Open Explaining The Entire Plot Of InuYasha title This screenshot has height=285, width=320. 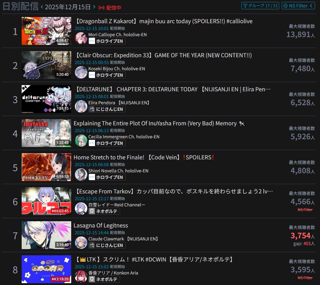(159, 123)
